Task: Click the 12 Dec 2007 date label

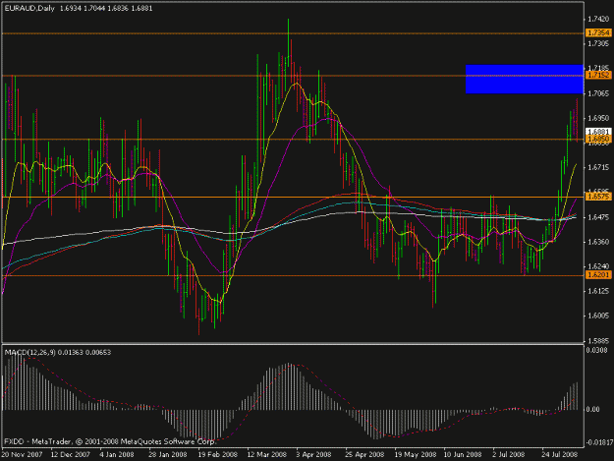Action: point(71,455)
